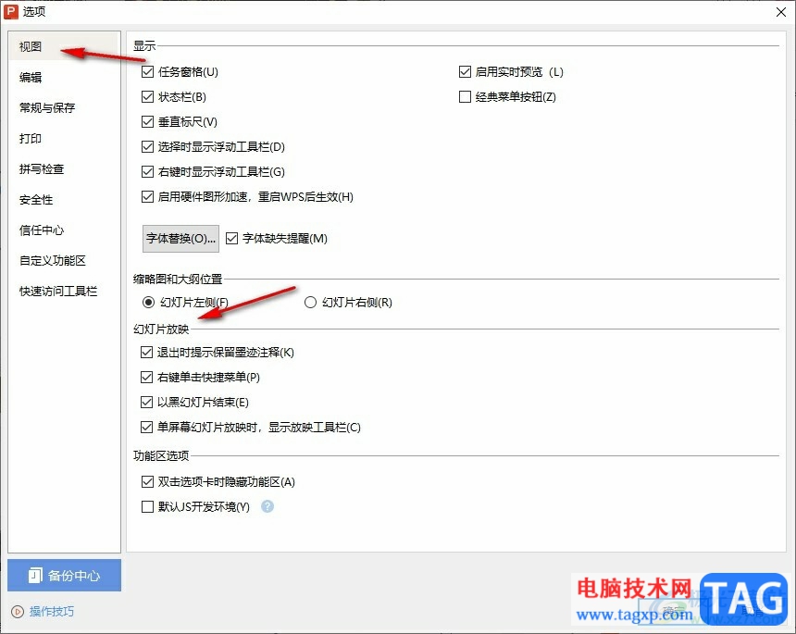Toggle 字体缺失提醒(M) checkbox

tap(231, 238)
